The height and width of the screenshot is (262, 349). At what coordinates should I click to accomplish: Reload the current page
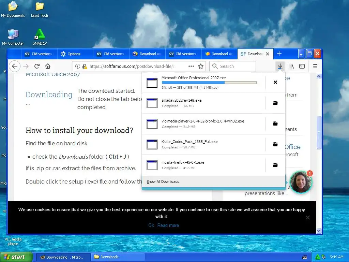coord(37,66)
